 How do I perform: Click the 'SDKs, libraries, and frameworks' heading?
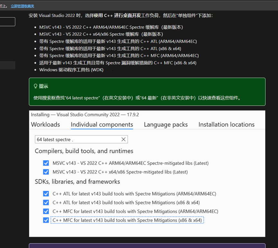[77, 182]
